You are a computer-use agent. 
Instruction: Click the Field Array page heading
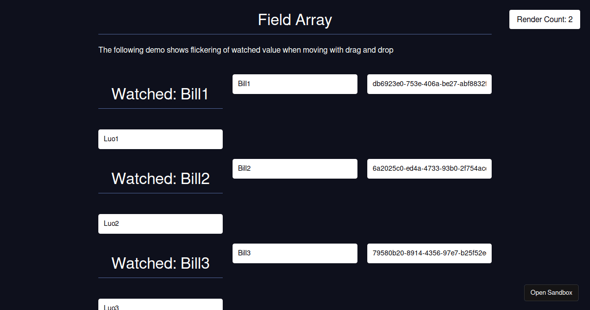(295, 20)
